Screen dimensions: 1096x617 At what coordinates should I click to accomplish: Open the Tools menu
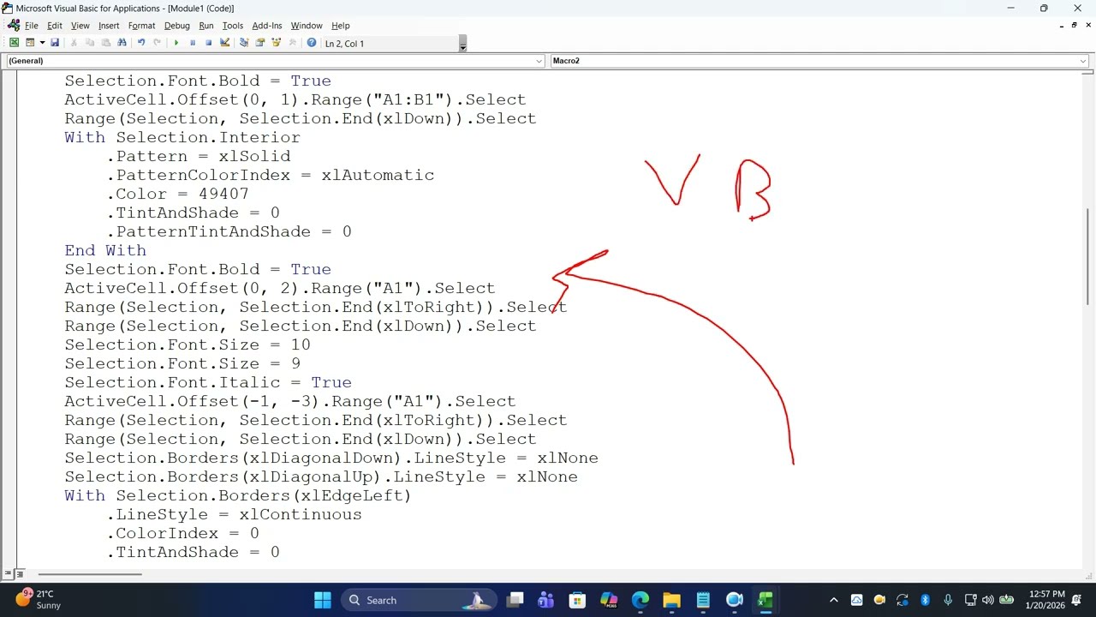(x=233, y=26)
